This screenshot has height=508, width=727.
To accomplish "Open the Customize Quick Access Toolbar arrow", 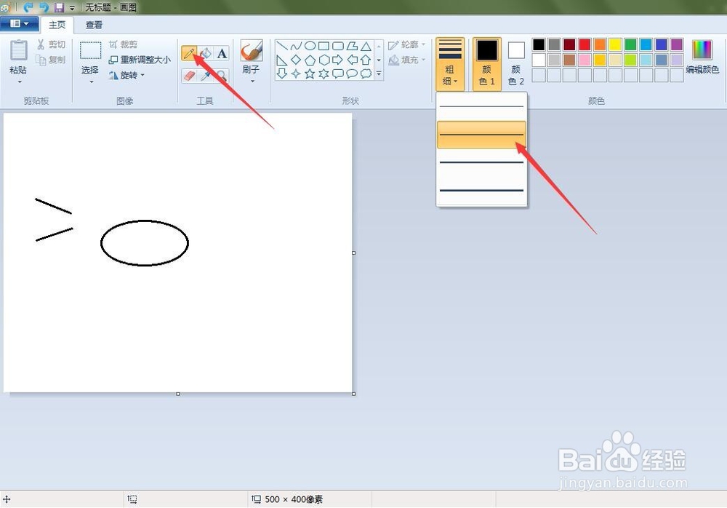I will 72,8.
